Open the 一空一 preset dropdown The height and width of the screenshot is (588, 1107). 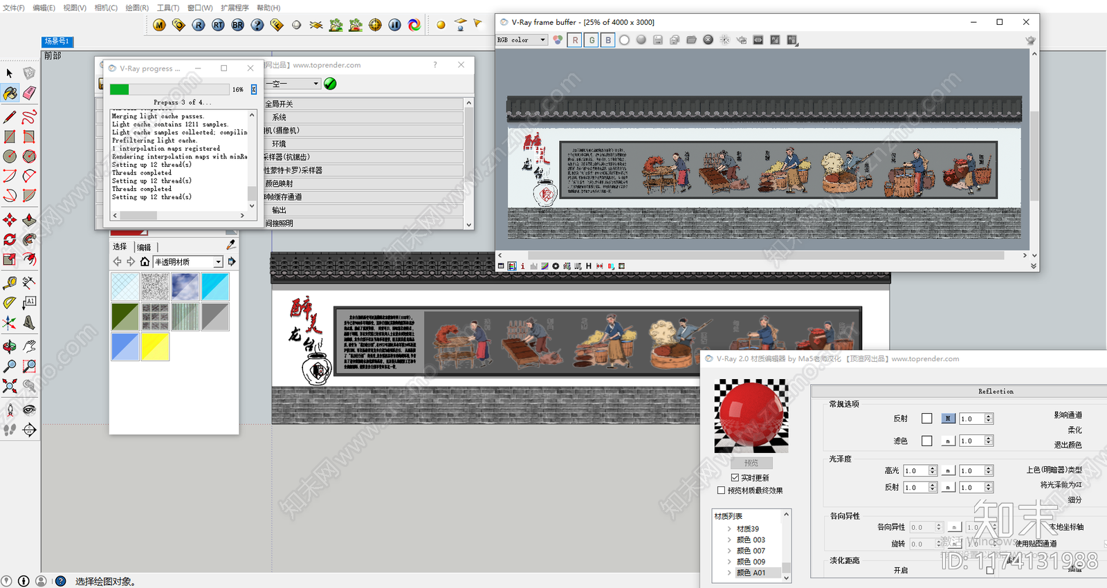tap(293, 84)
